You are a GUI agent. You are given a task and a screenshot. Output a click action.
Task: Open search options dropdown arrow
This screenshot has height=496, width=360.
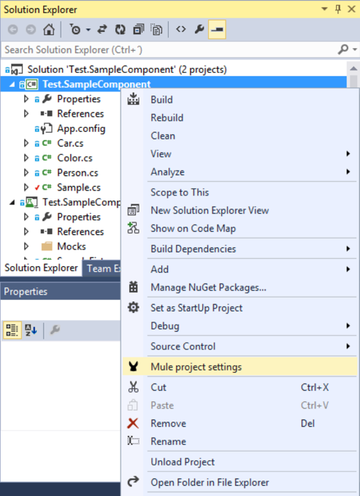click(355, 50)
